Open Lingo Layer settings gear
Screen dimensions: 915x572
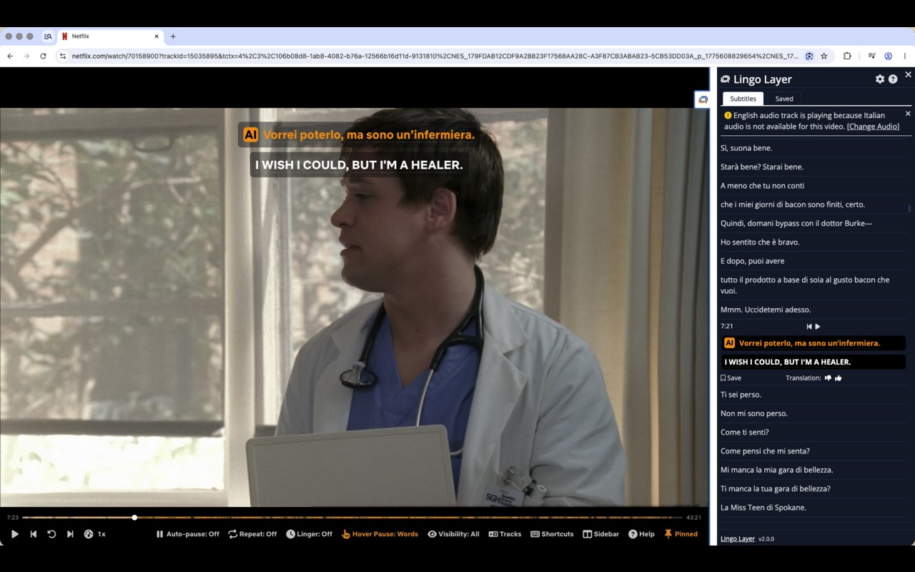click(x=880, y=79)
